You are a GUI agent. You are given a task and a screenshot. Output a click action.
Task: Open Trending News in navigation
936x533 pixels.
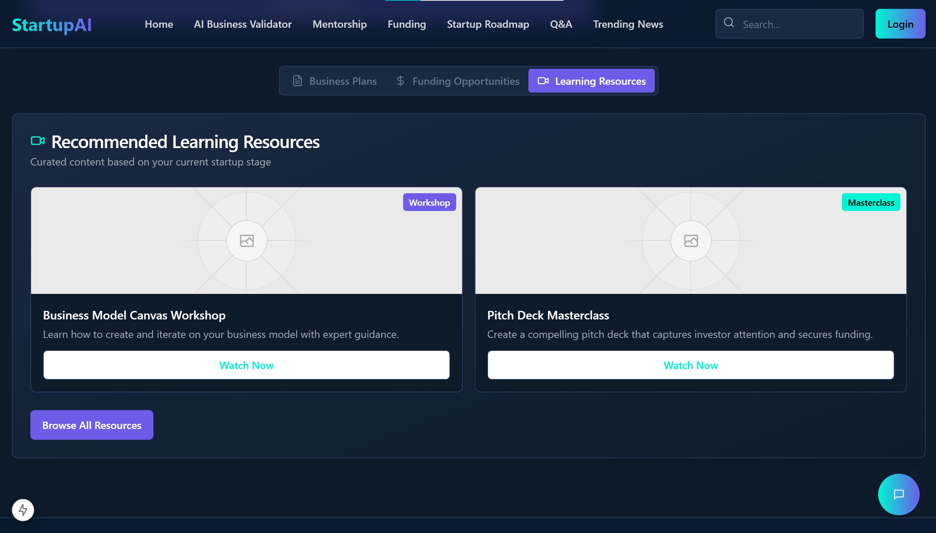(x=628, y=24)
